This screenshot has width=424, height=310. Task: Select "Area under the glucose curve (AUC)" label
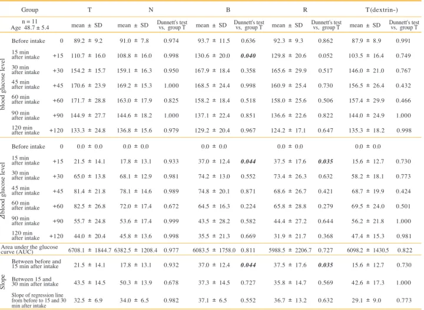point(29,249)
